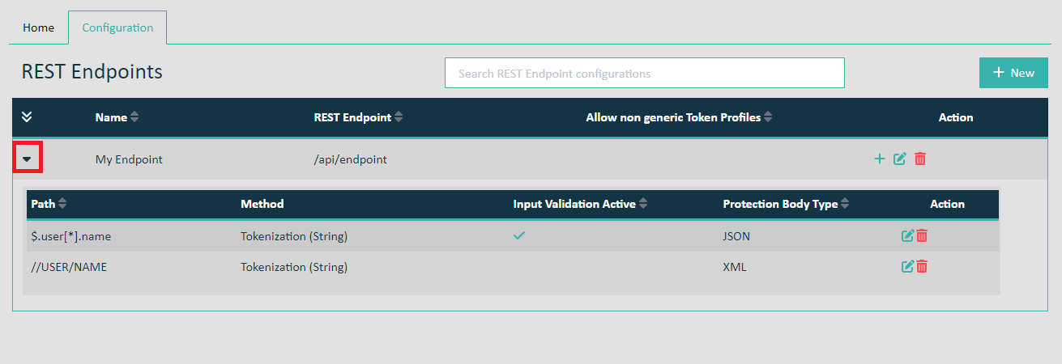1062x364 pixels.
Task: Delete the //USER/NAME path entry
Action: pyautogui.click(x=922, y=266)
